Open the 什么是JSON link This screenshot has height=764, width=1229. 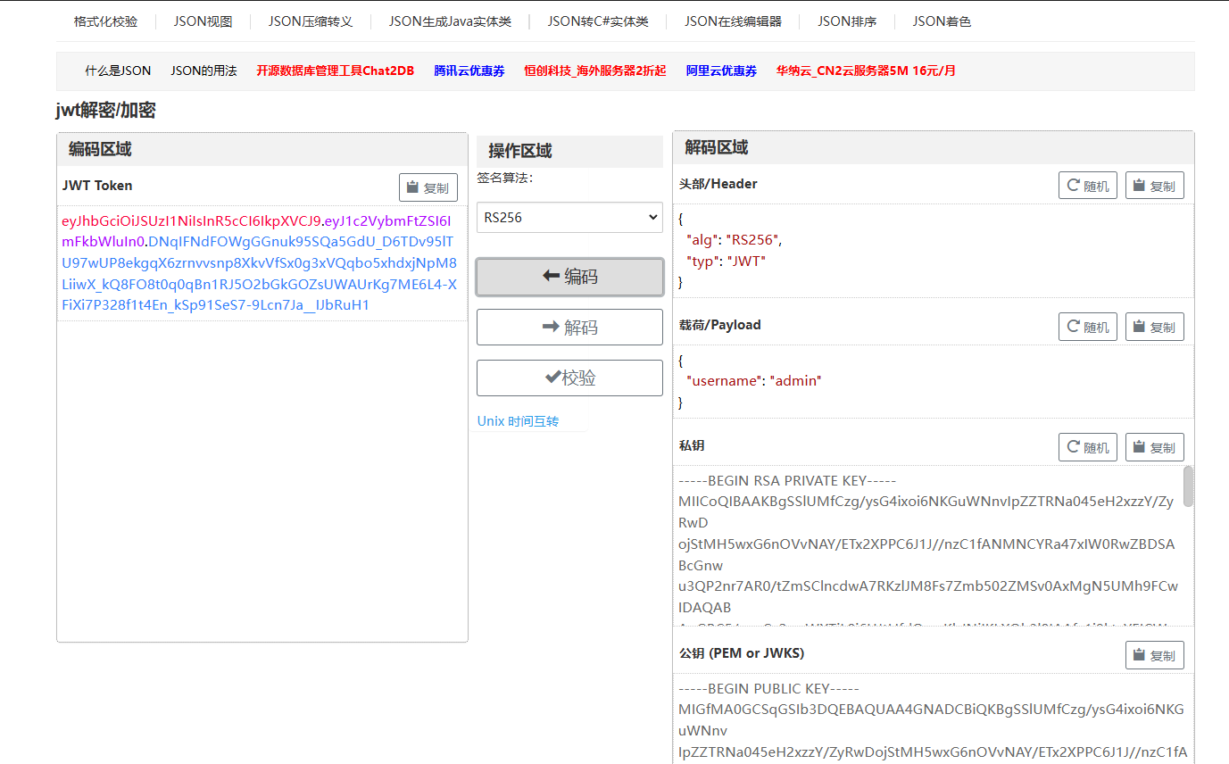(118, 71)
